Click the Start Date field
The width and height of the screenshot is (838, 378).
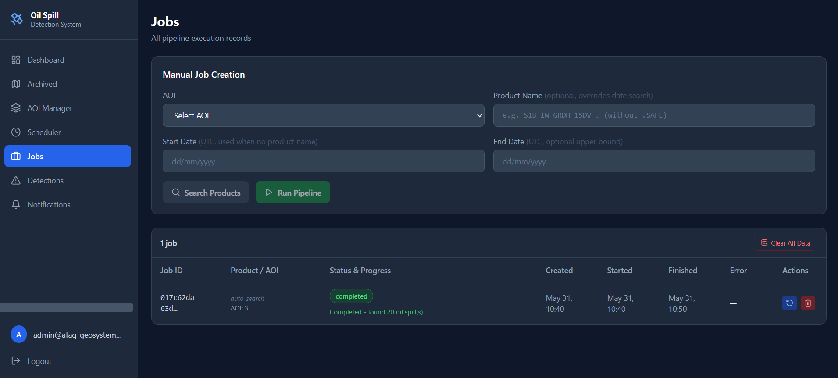click(x=323, y=161)
